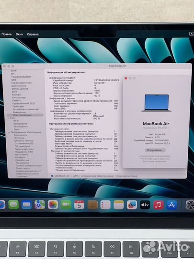Select Камера in the sidebar
This screenshot has height=259, width=194.
click(16, 94)
